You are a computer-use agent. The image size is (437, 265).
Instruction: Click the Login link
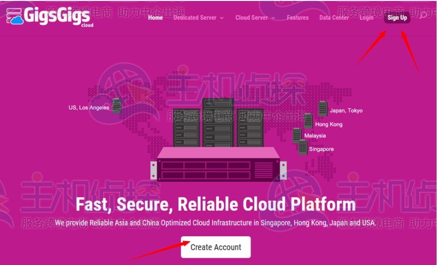(366, 18)
